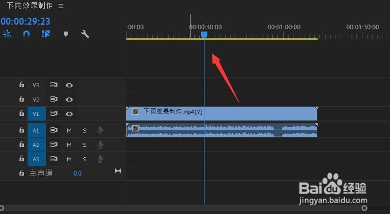Click the 00:00:29:23 playhead timecode field

pos(25,21)
